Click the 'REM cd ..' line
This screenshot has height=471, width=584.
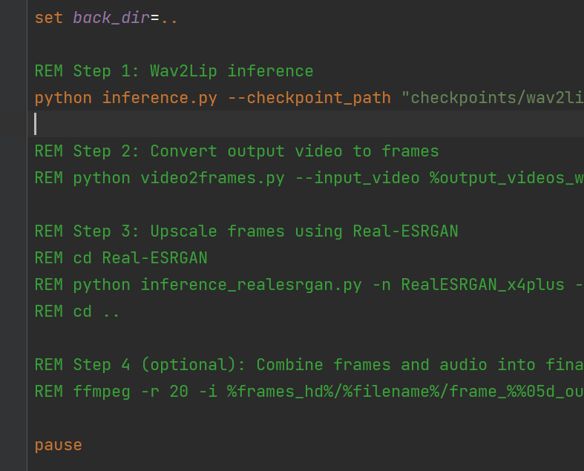77,312
